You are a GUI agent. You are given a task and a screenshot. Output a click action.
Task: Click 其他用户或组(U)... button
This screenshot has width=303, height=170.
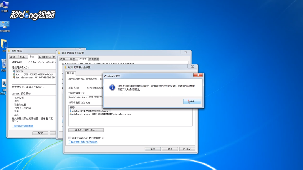[x=86, y=130]
